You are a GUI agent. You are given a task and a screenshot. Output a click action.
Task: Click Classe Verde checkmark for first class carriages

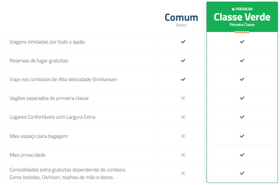(242, 98)
